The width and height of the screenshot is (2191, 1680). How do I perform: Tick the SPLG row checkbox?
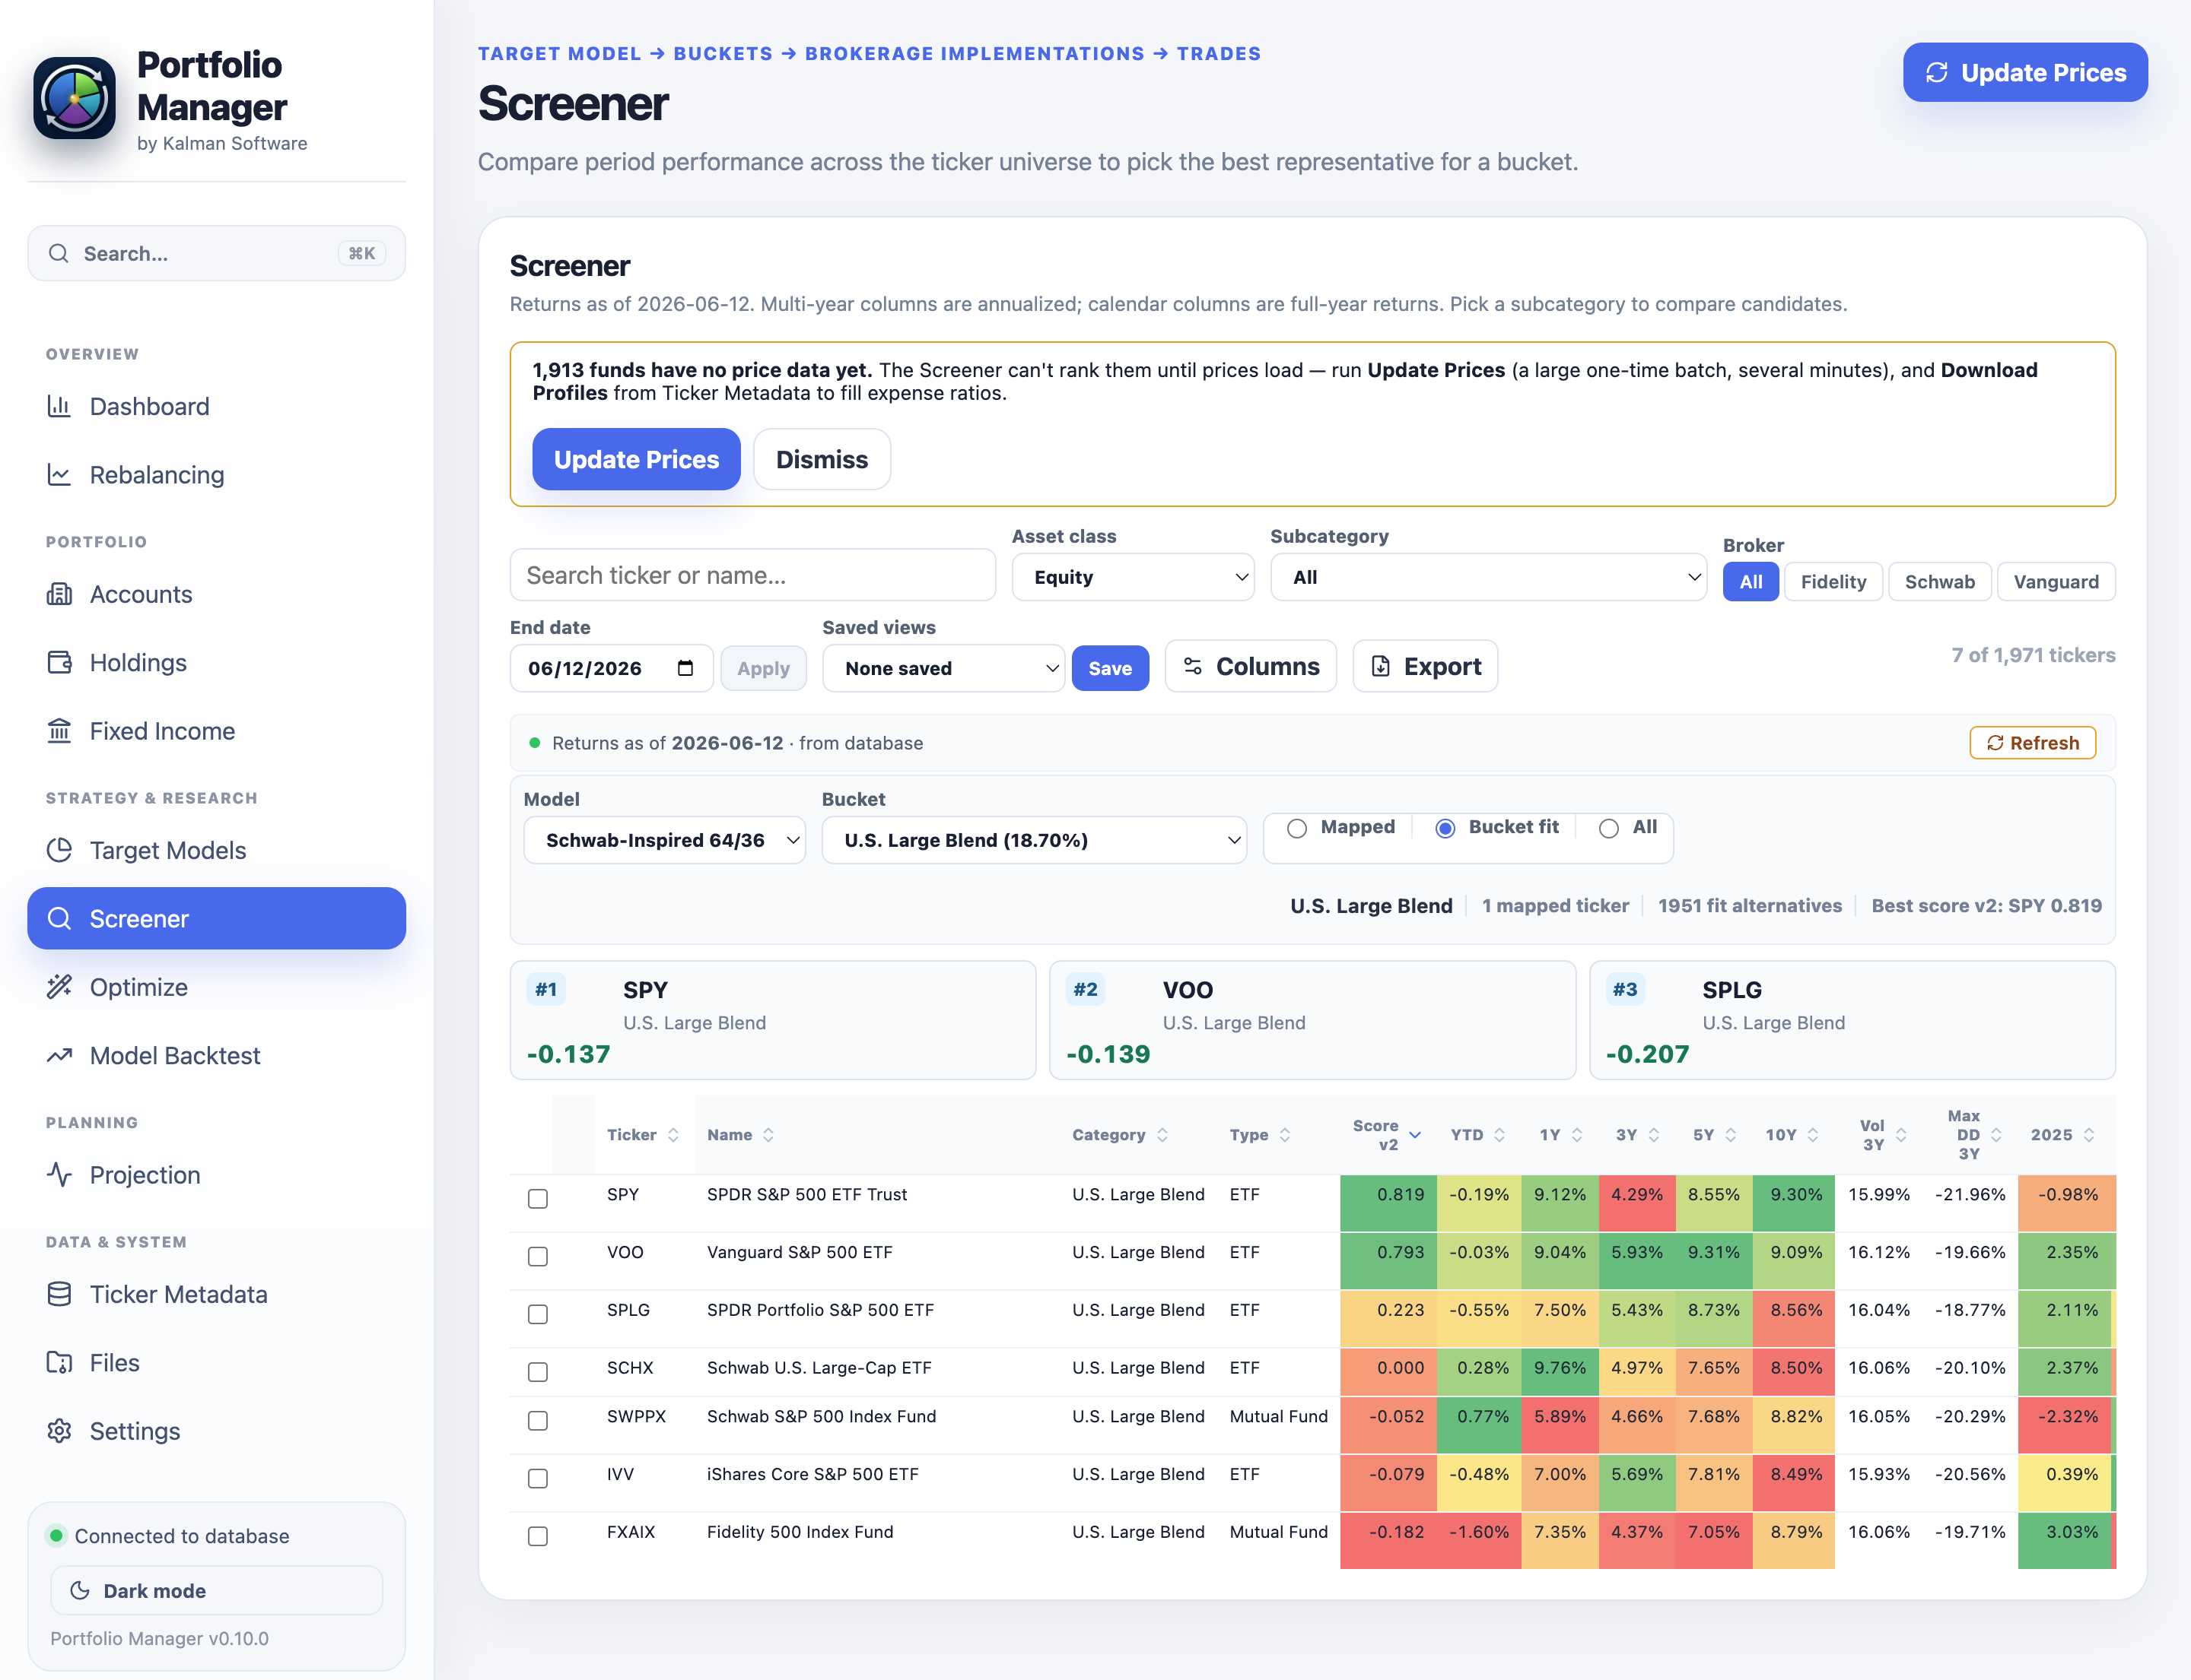click(x=538, y=1314)
